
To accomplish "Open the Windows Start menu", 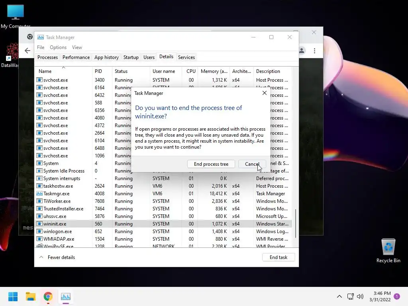I will [13, 296].
